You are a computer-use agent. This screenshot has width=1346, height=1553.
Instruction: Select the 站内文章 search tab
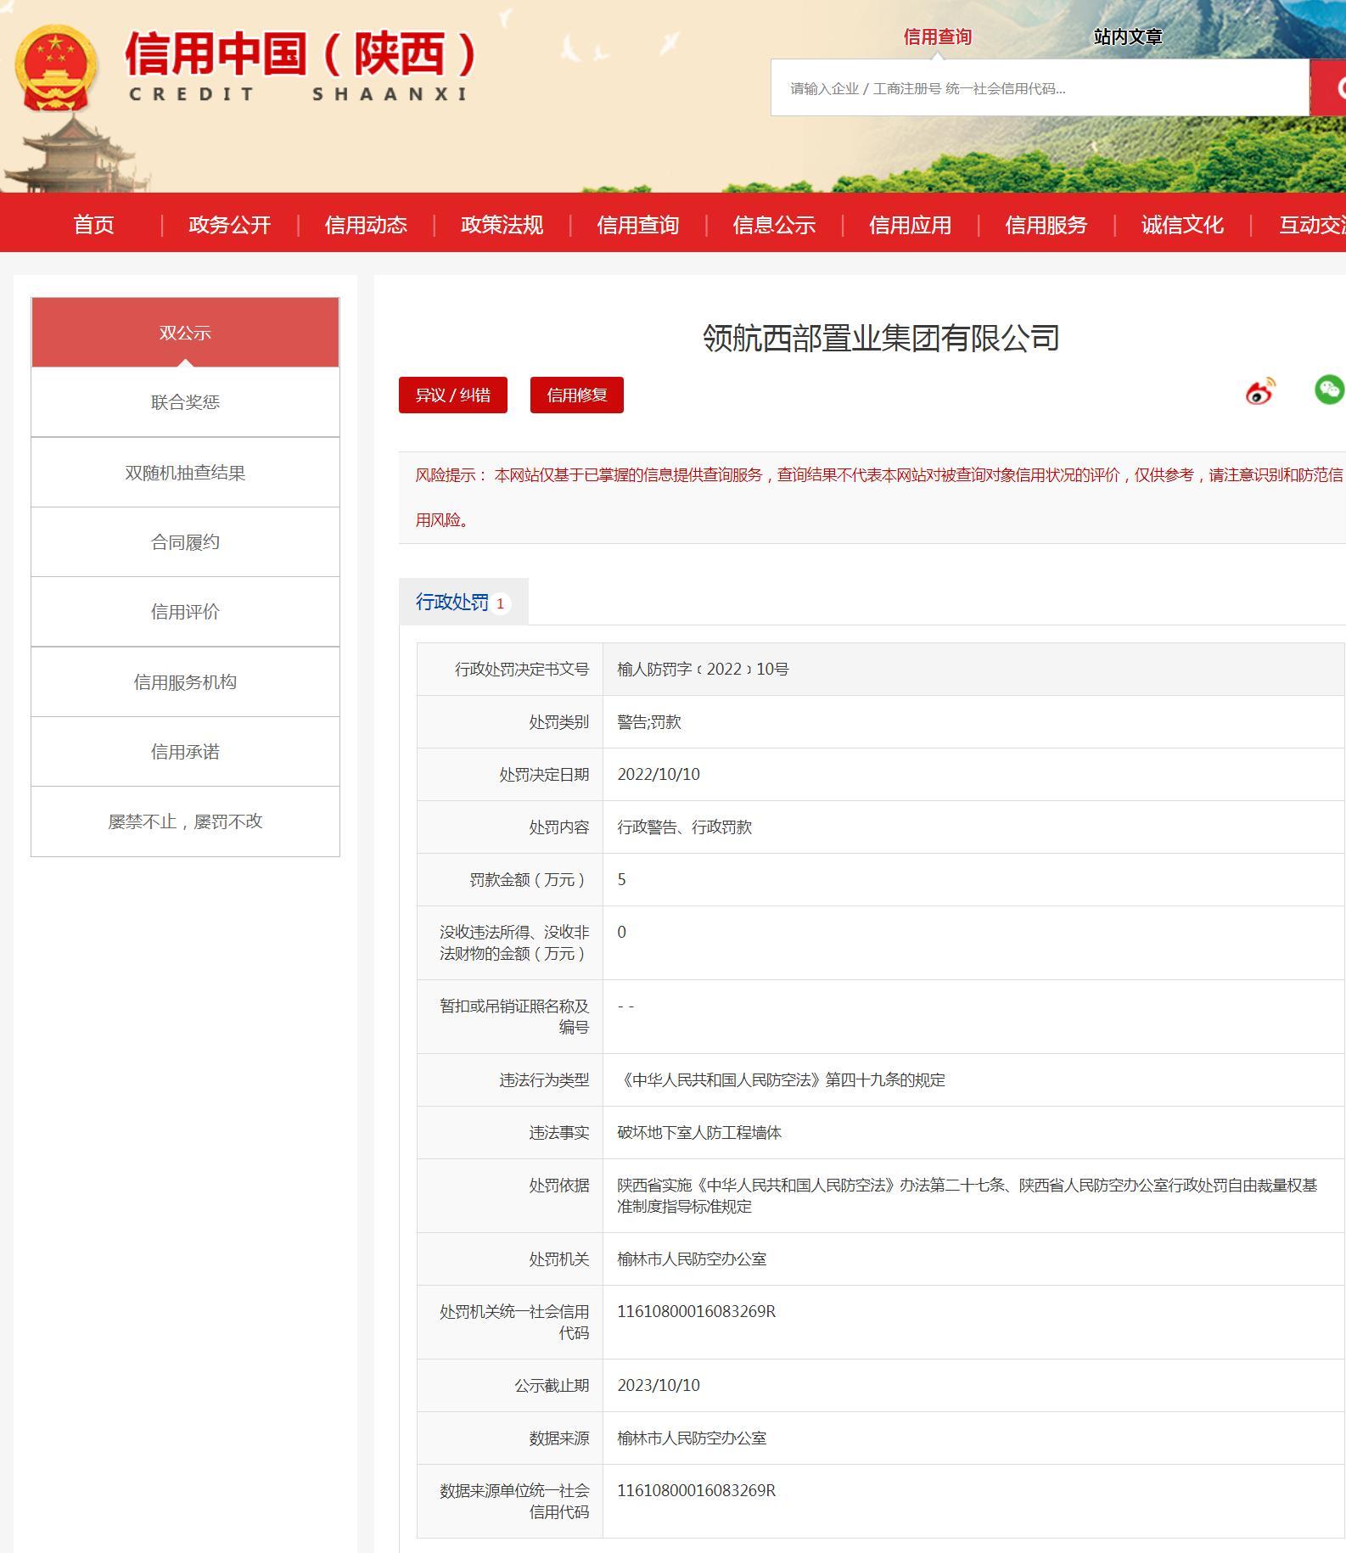click(x=1128, y=36)
